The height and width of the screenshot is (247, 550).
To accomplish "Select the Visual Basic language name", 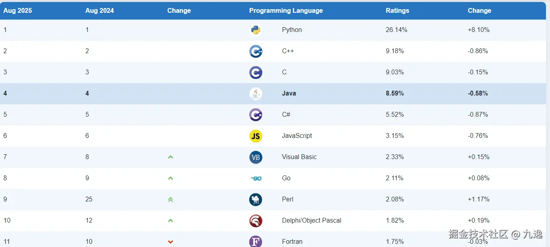I will [x=299, y=157].
